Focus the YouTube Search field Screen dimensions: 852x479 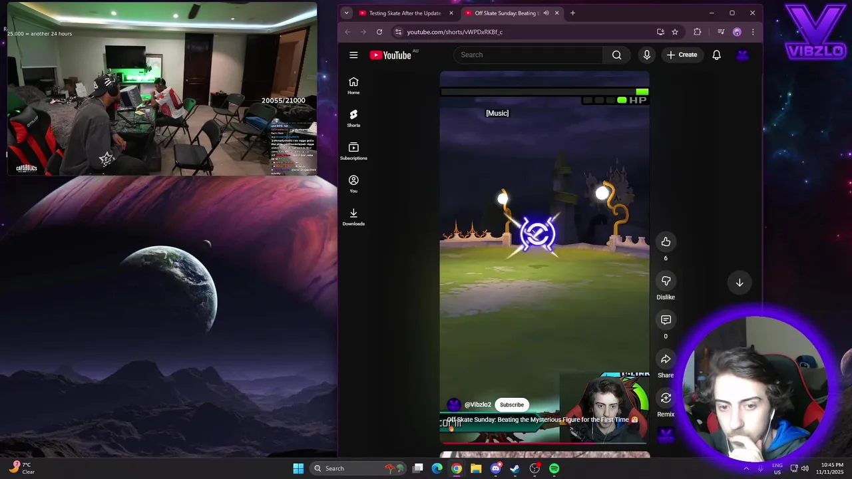tap(529, 55)
